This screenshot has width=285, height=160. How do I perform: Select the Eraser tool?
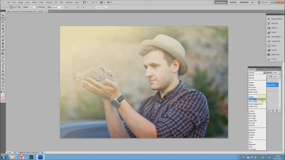[3, 50]
